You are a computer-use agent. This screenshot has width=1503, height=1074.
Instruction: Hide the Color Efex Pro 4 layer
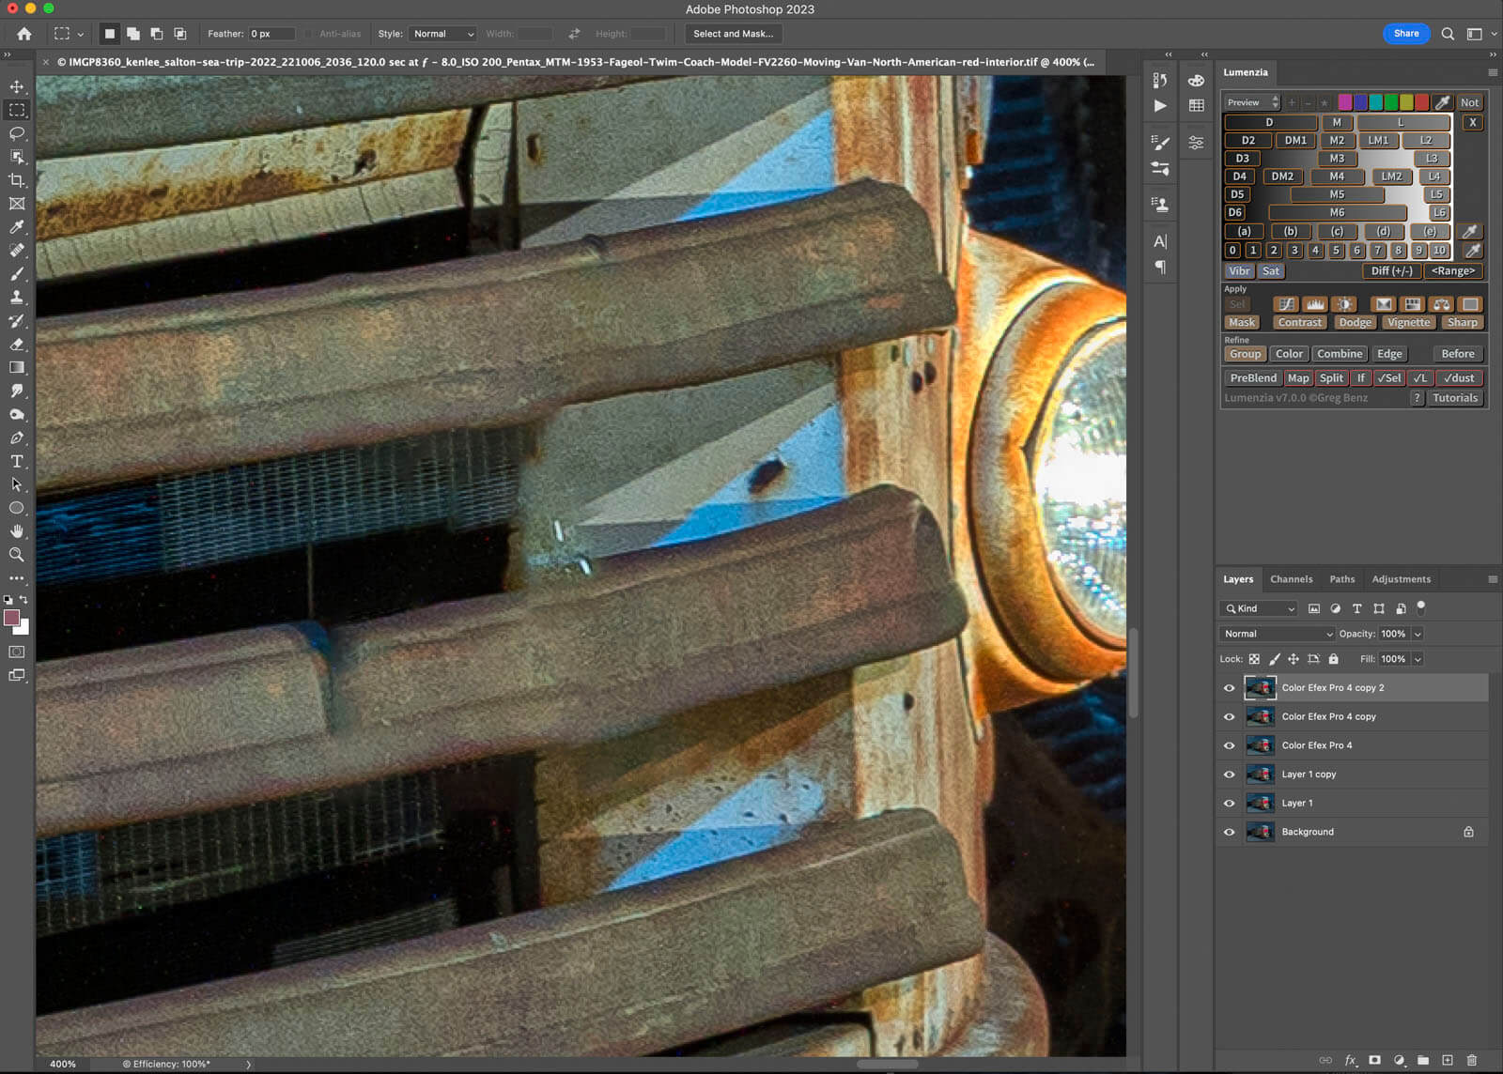point(1229,745)
